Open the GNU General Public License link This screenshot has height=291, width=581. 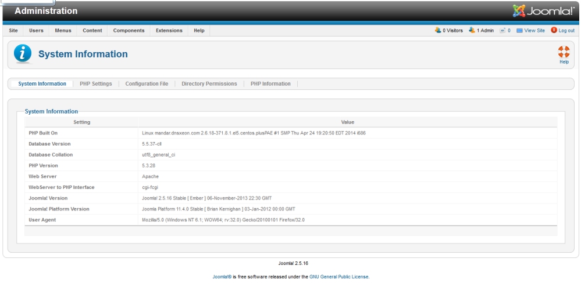(x=339, y=277)
